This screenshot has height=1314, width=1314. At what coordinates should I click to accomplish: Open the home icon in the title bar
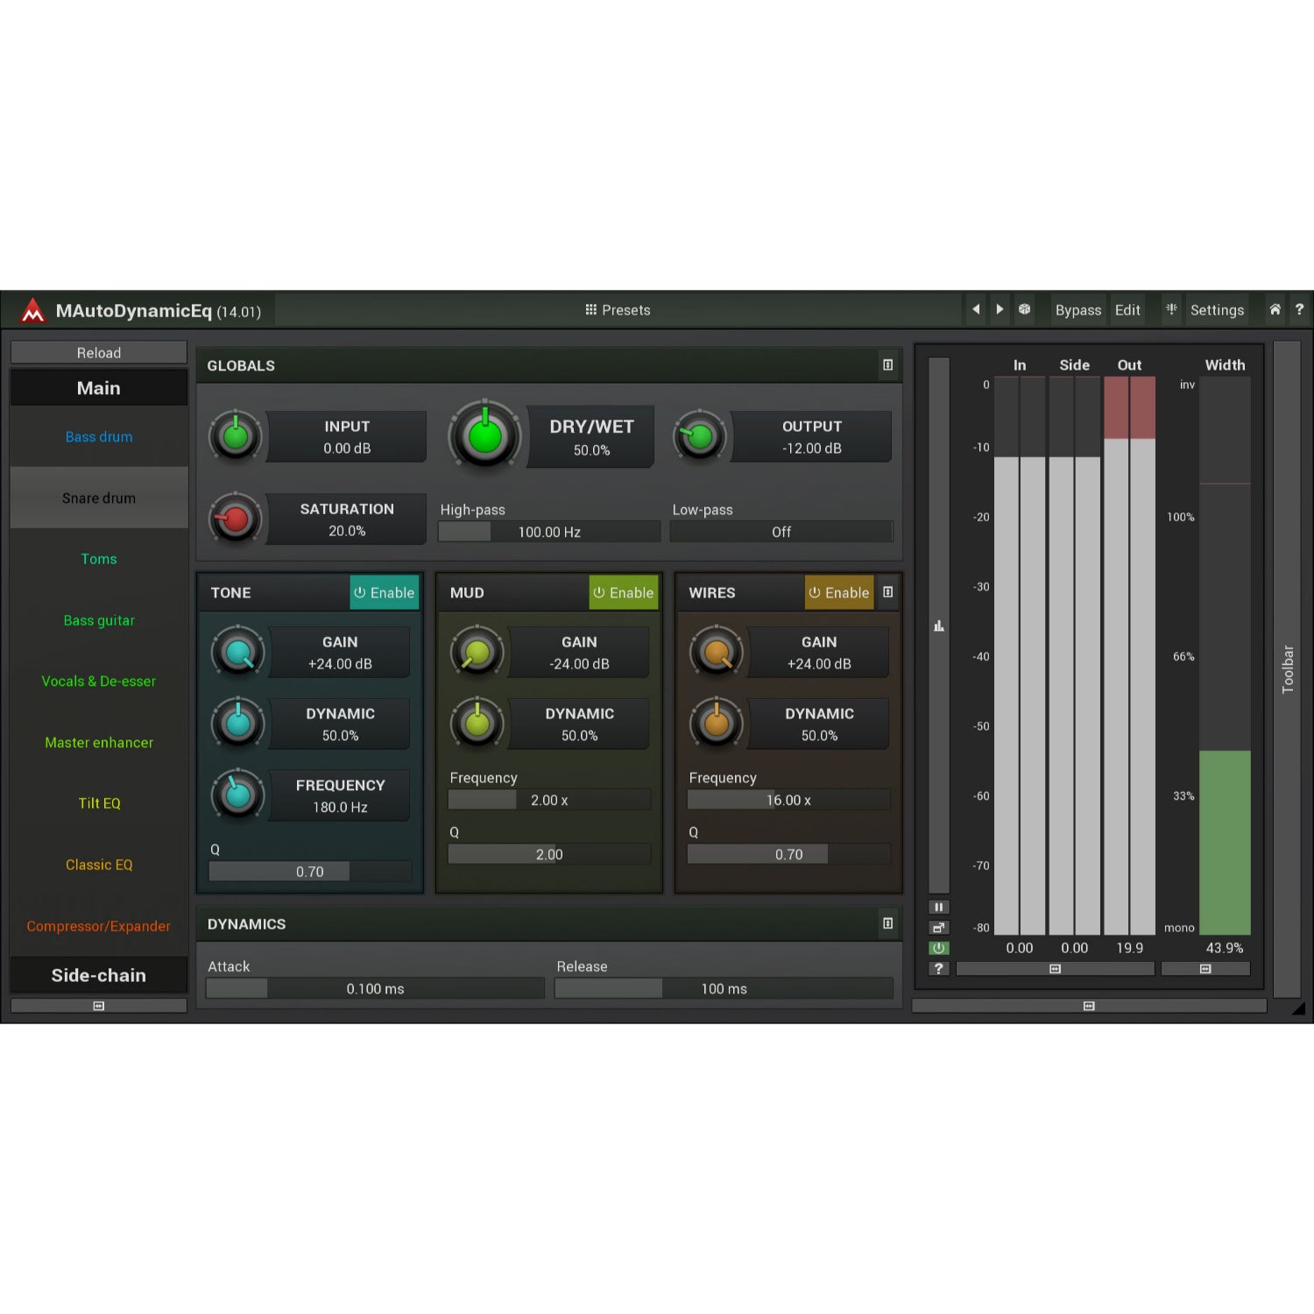pos(1275,309)
